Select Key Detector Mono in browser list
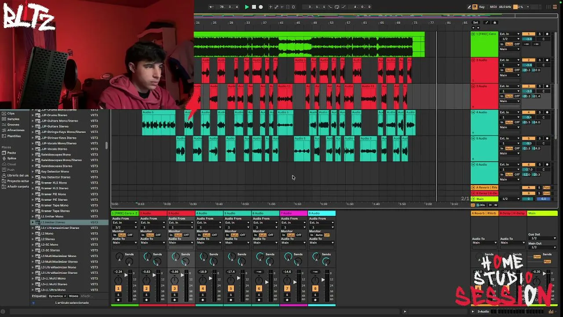 click(55, 172)
